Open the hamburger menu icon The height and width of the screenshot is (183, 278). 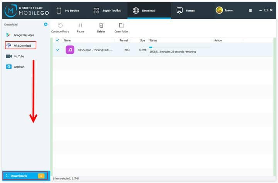click(250, 11)
